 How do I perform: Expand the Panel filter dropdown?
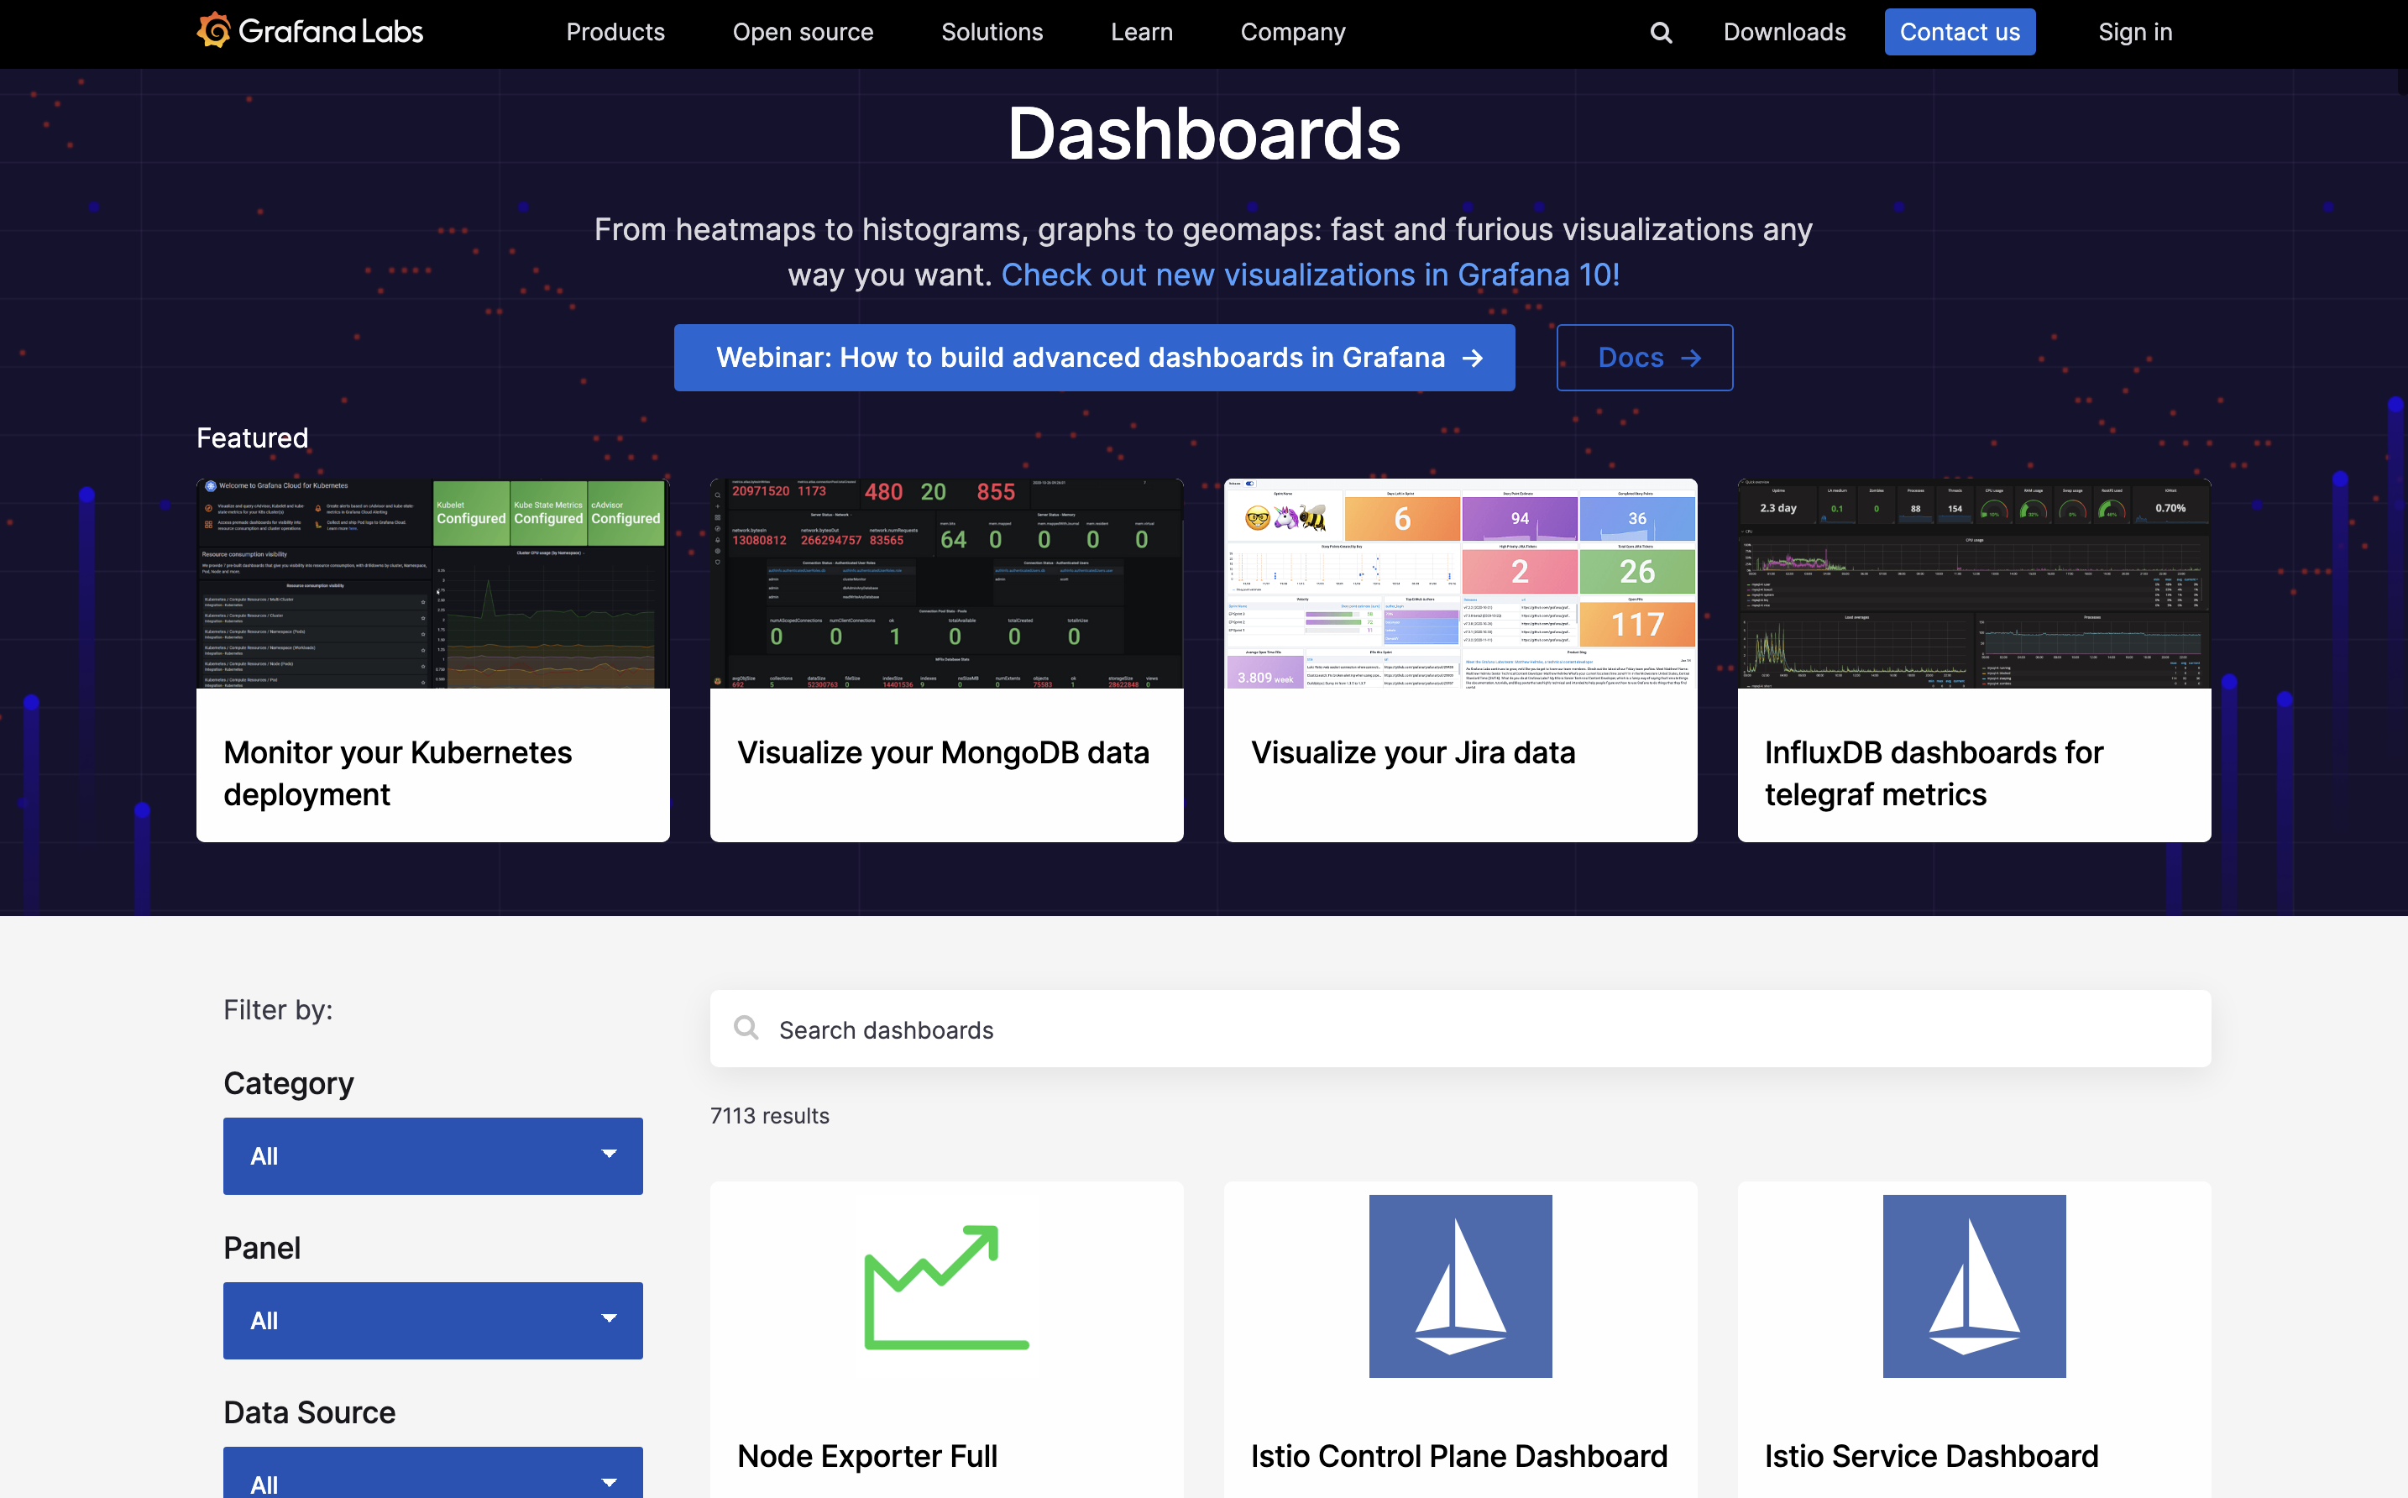click(433, 1320)
